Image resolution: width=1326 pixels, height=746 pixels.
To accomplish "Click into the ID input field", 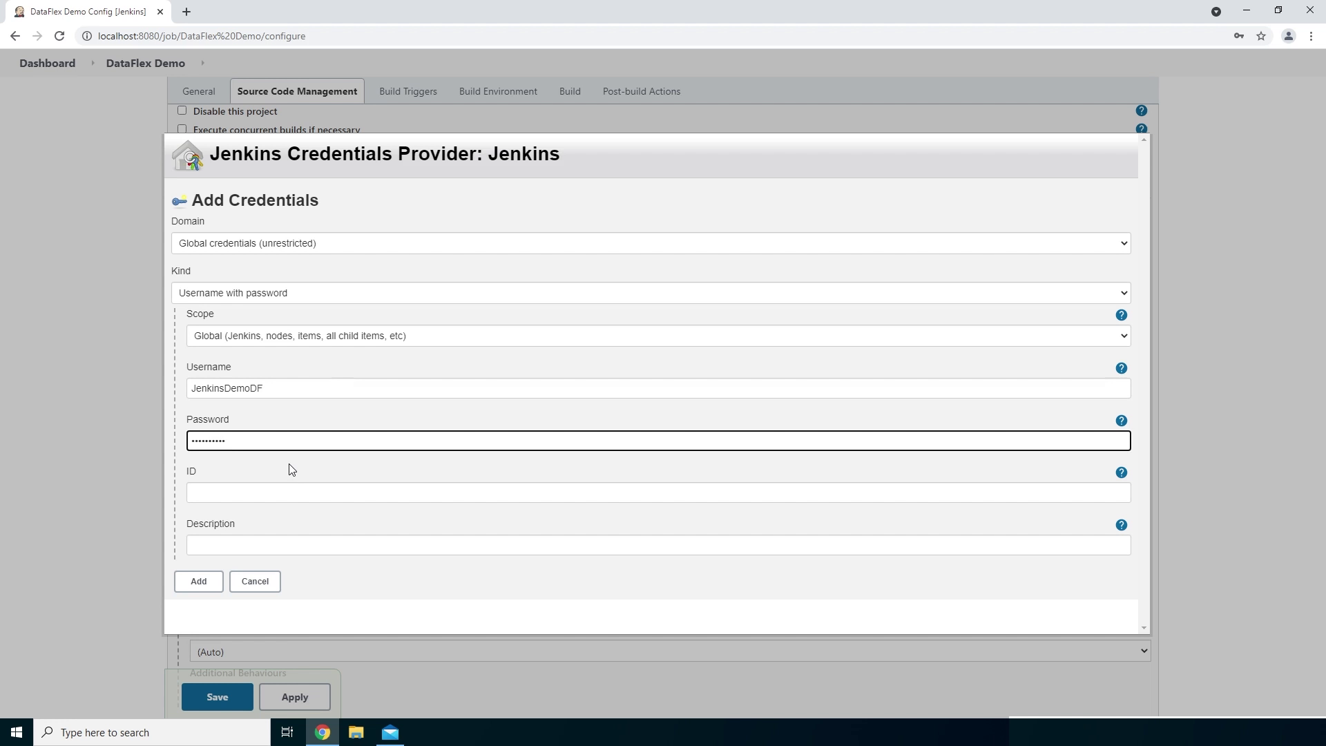I will click(x=657, y=492).
